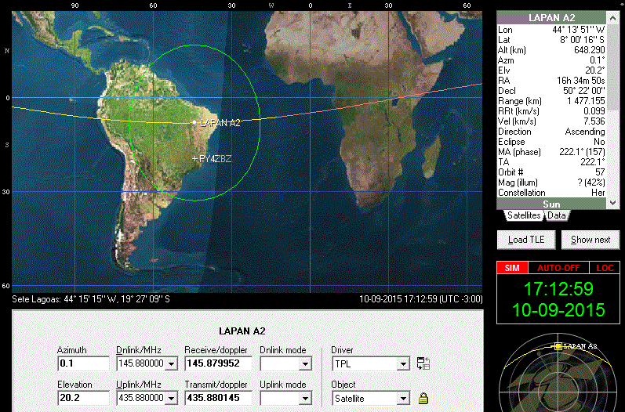625x412 pixels.
Task: Open the Dnlink/MHz frequency dropdown
Action: coord(172,364)
